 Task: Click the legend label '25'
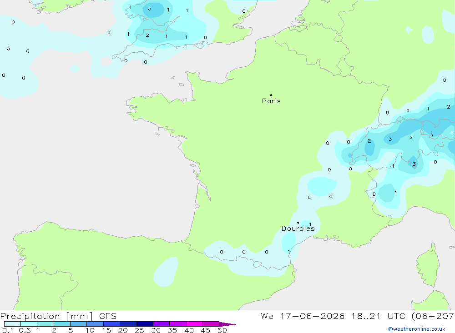pos(140,330)
